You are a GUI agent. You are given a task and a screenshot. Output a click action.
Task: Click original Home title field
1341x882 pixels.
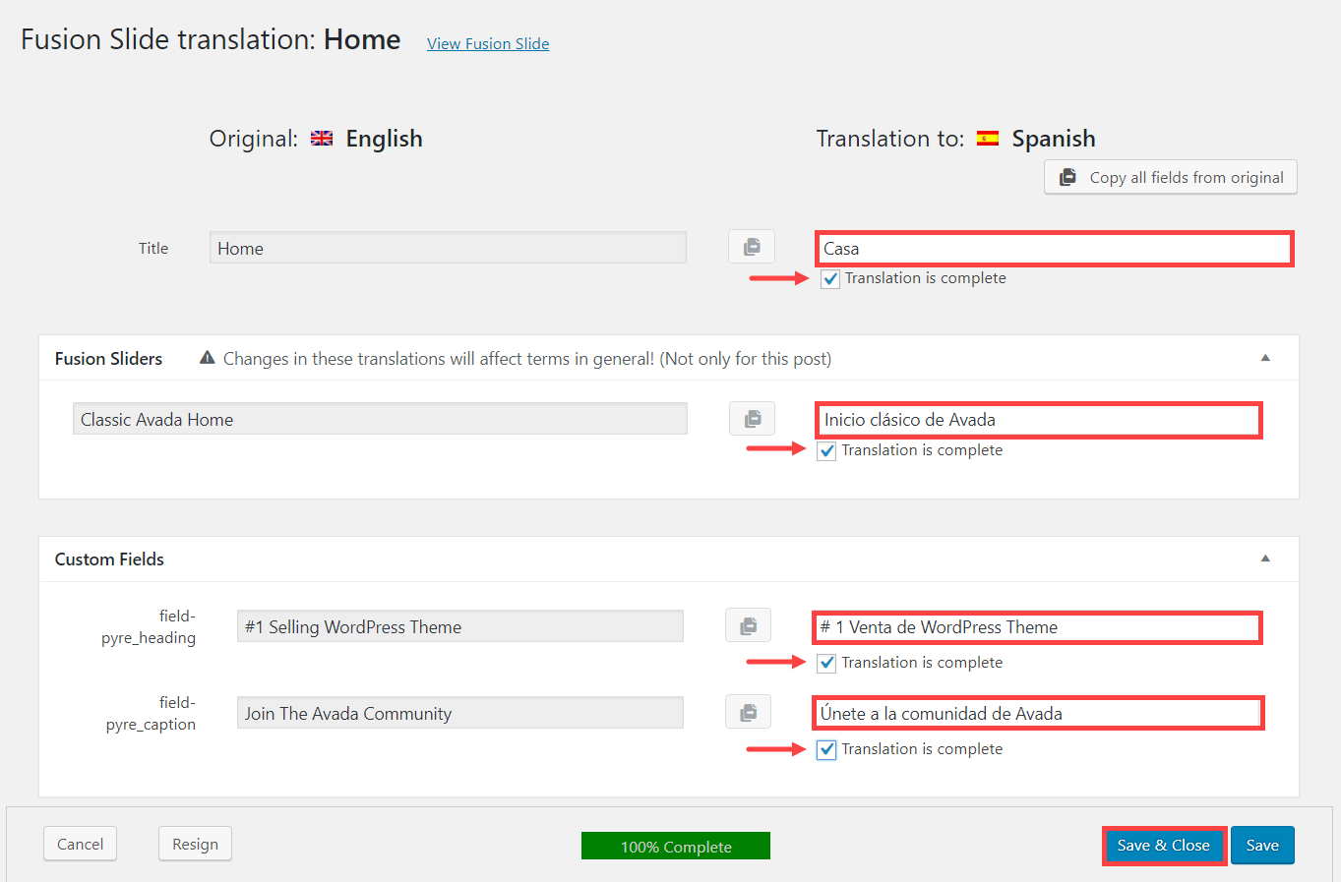coord(448,248)
